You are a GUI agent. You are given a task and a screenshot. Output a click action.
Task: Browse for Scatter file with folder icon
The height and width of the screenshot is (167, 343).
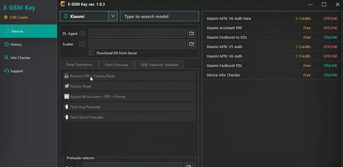click(x=191, y=44)
